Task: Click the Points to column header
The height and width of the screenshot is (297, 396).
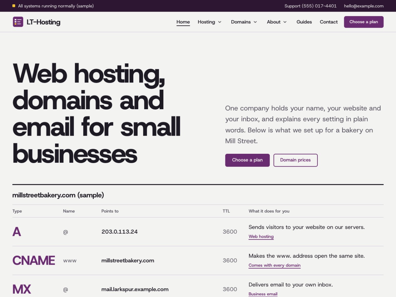Action: [x=110, y=211]
